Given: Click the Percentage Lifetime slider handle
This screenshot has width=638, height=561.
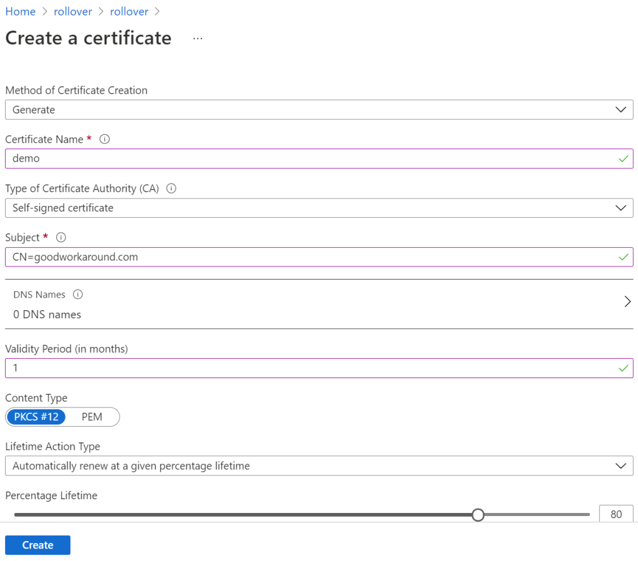Looking at the screenshot, I should (478, 515).
